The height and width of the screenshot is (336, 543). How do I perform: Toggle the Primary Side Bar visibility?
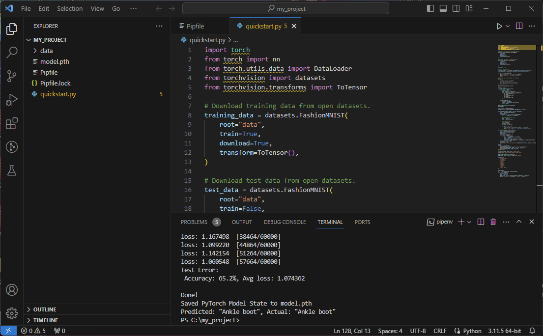[430, 9]
